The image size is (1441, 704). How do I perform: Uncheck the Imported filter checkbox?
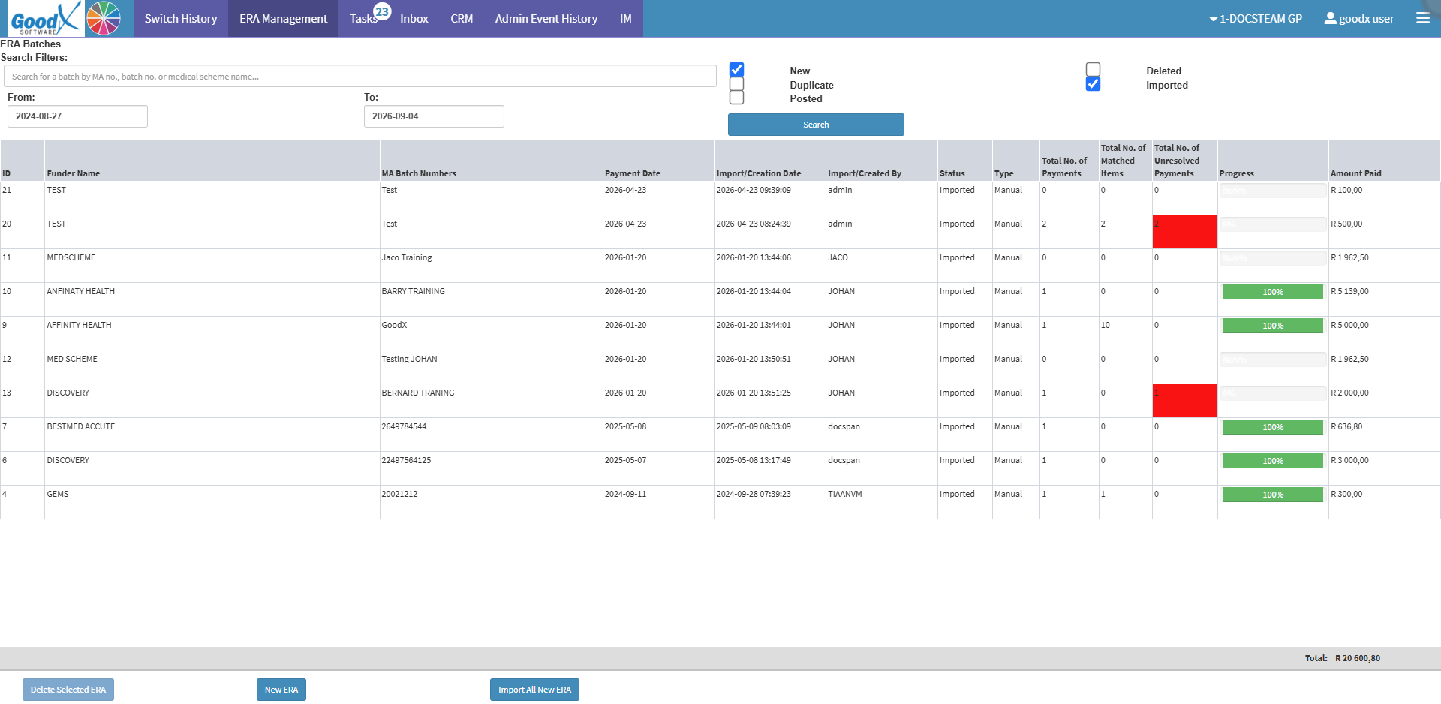tap(1094, 84)
